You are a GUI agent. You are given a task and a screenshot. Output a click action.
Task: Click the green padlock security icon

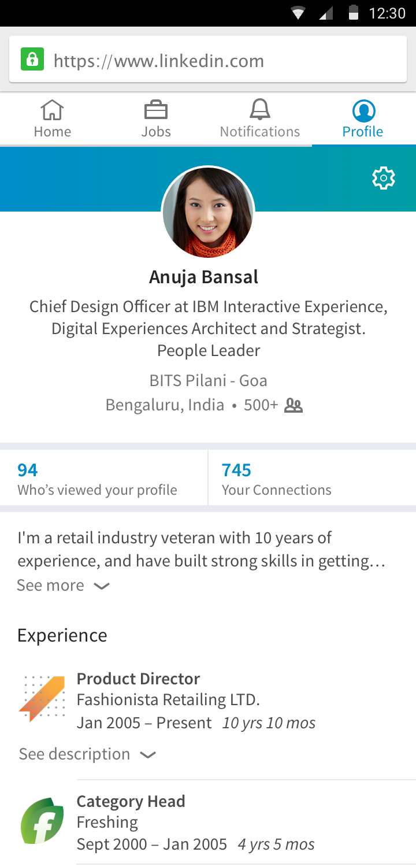click(32, 60)
